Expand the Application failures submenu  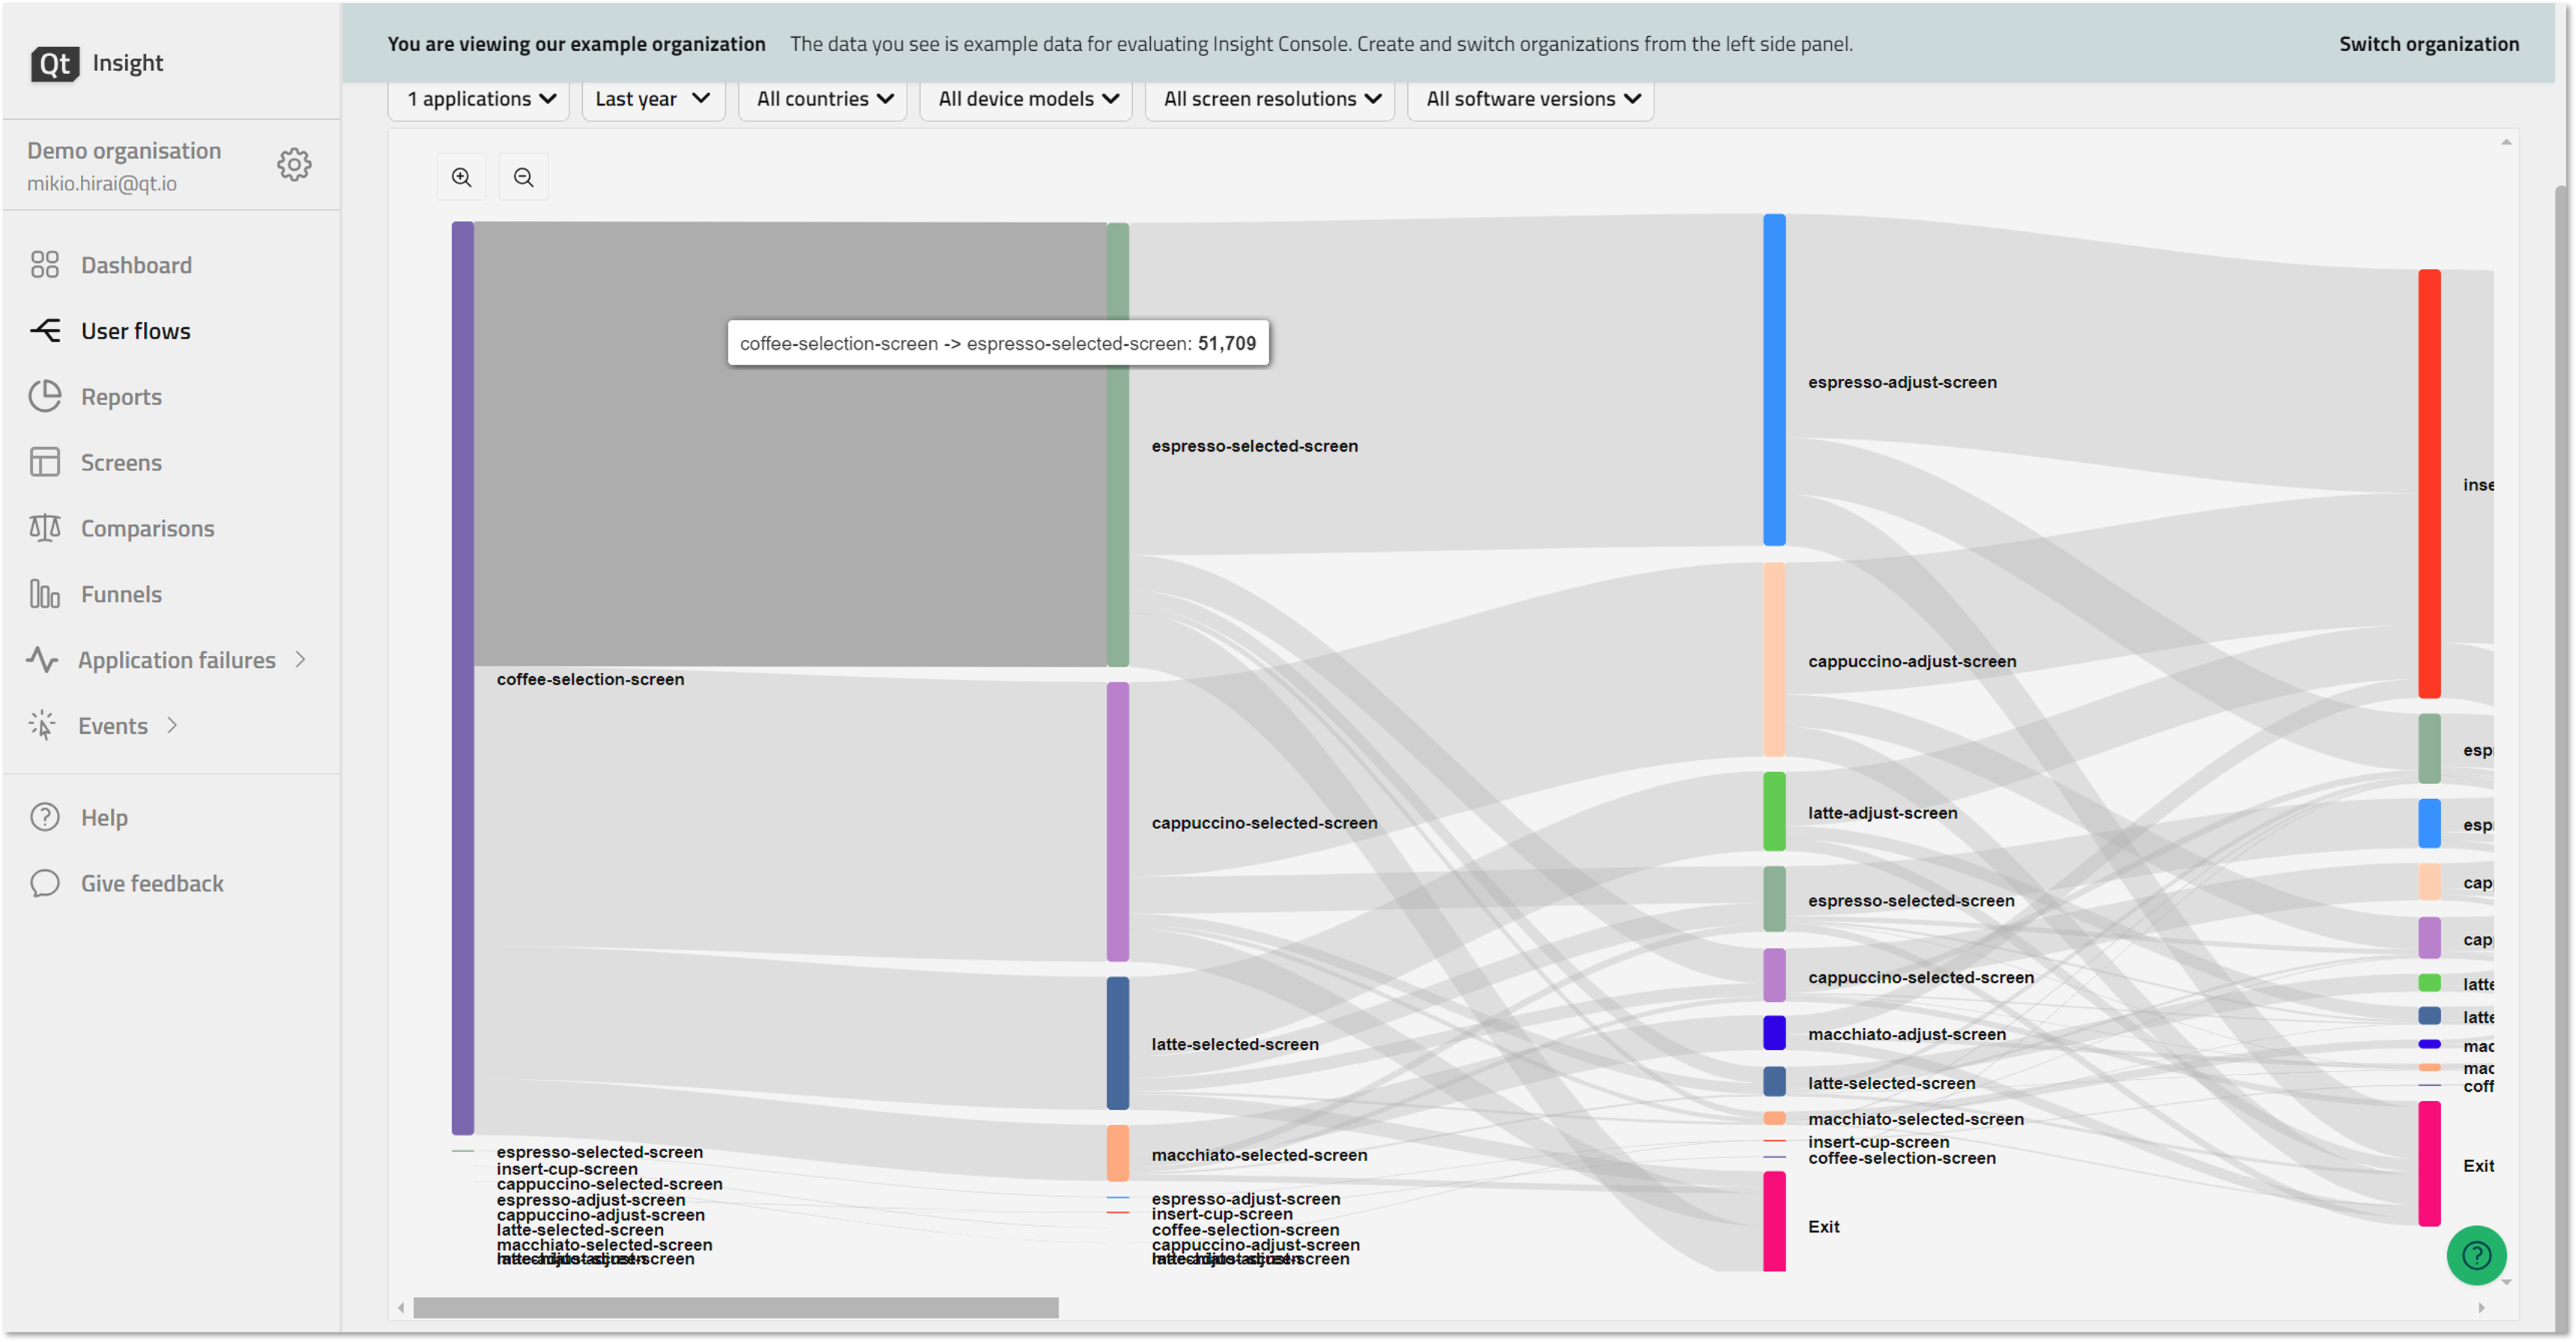click(x=300, y=660)
